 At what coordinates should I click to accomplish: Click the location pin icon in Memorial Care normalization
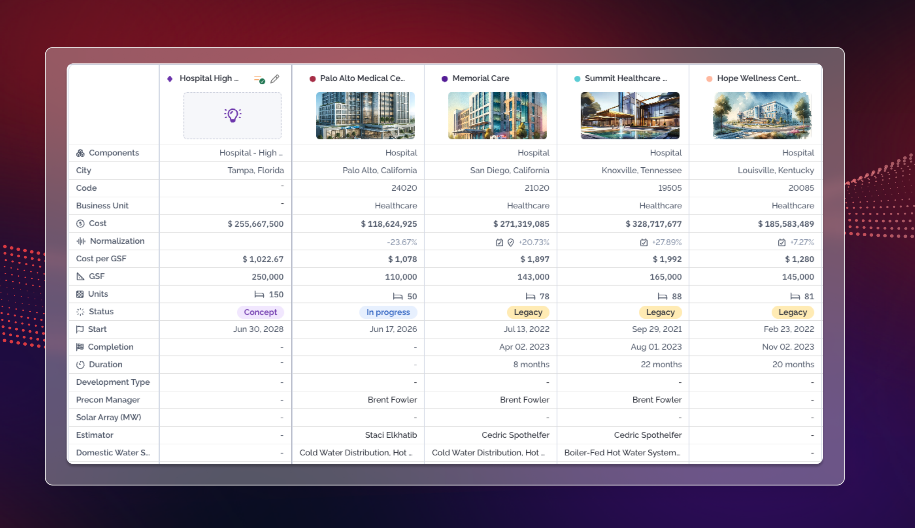click(x=510, y=242)
